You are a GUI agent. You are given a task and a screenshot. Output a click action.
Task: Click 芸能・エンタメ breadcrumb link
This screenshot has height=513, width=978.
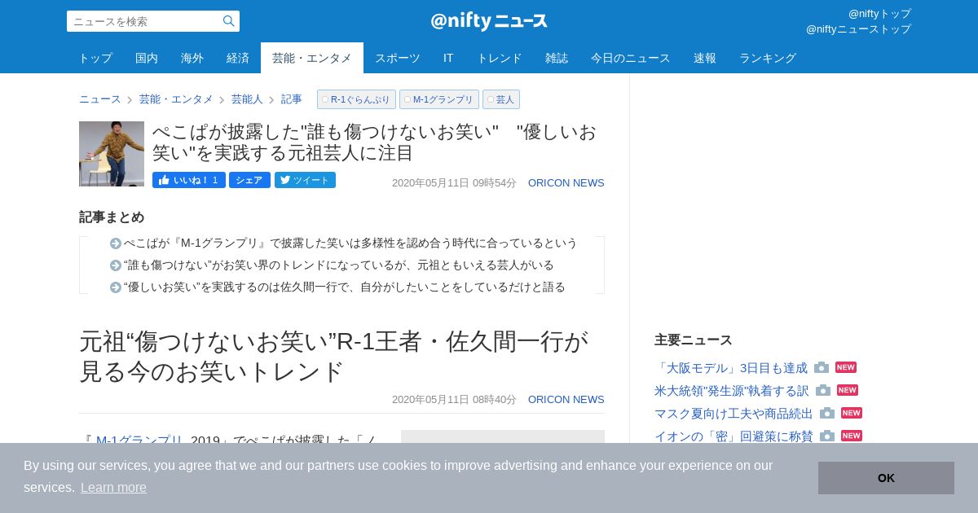(x=176, y=99)
